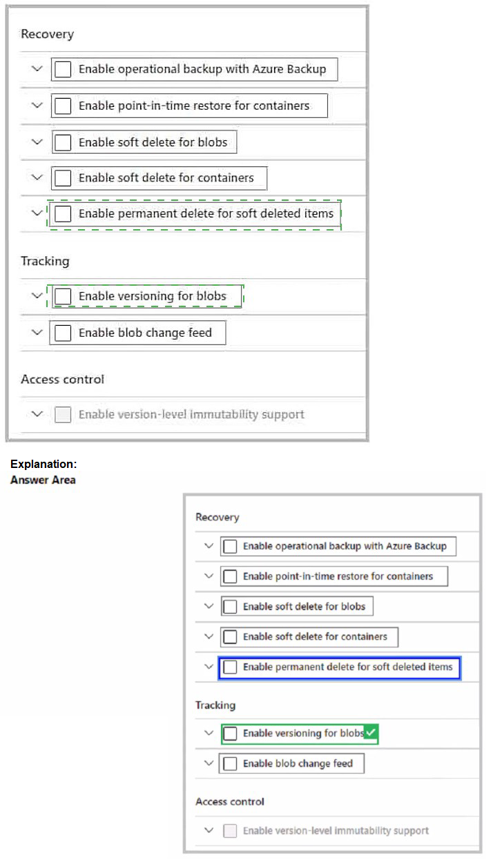Image resolution: width=493 pixels, height=860 pixels.
Task: Enable versioning for blobs checkbox in upper panel
Action: pos(63,297)
